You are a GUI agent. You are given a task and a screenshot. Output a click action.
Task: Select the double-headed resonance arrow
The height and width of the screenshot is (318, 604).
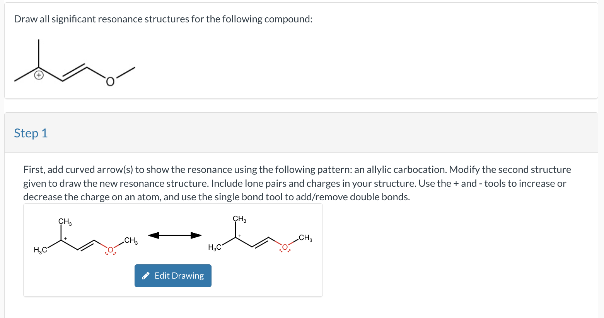pyautogui.click(x=175, y=235)
